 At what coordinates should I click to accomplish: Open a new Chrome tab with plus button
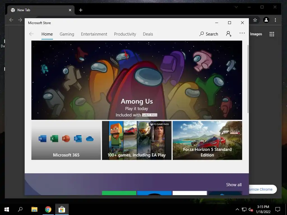pos(80,10)
